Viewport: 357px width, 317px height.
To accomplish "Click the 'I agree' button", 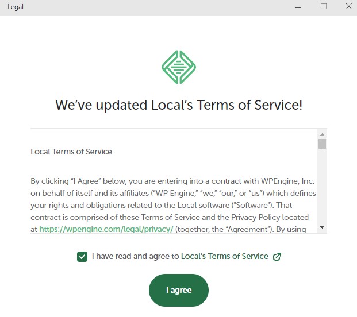I will tap(178, 290).
